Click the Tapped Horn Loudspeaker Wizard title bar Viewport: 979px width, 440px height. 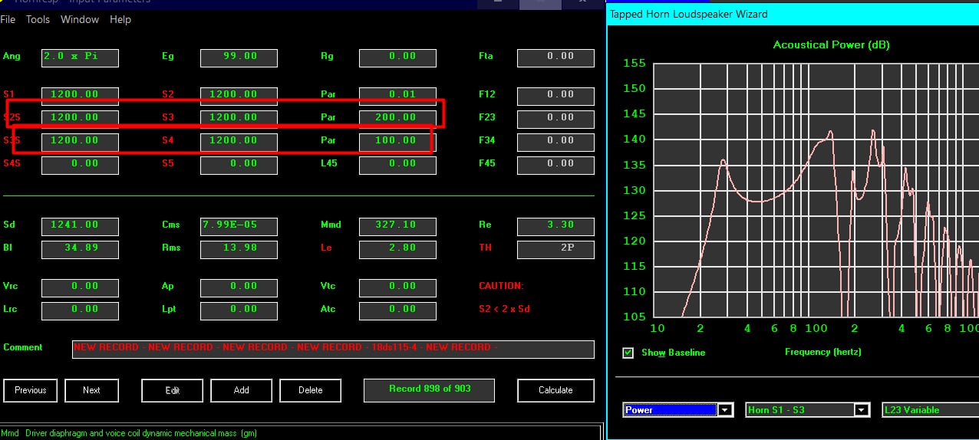coord(793,14)
